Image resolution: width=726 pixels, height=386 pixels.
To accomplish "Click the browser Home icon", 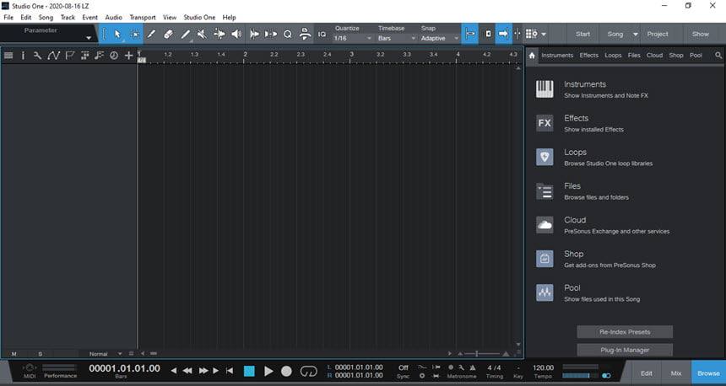I will (532, 55).
